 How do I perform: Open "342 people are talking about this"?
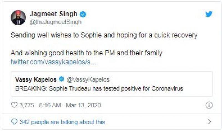(x=62, y=122)
